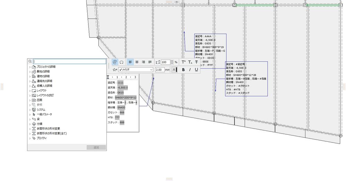Viewport: 346px width, 181px height.
Task: Center-align the label text
Action: (x=137, y=62)
